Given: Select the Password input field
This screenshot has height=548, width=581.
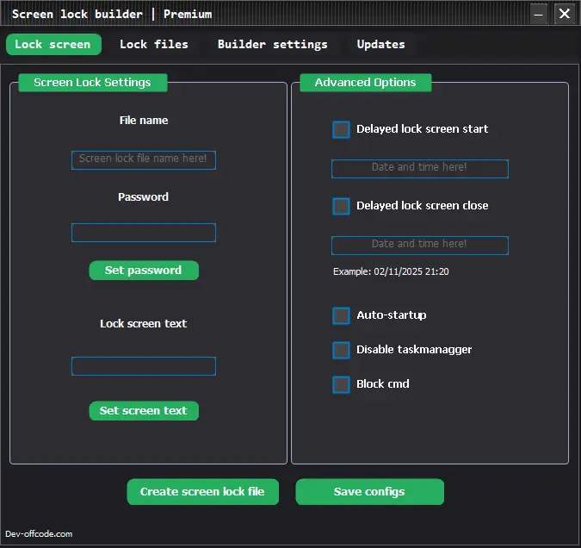Looking at the screenshot, I should coord(144,233).
